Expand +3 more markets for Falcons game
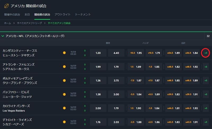This screenshot has width=212, height=129. tap(206, 67)
